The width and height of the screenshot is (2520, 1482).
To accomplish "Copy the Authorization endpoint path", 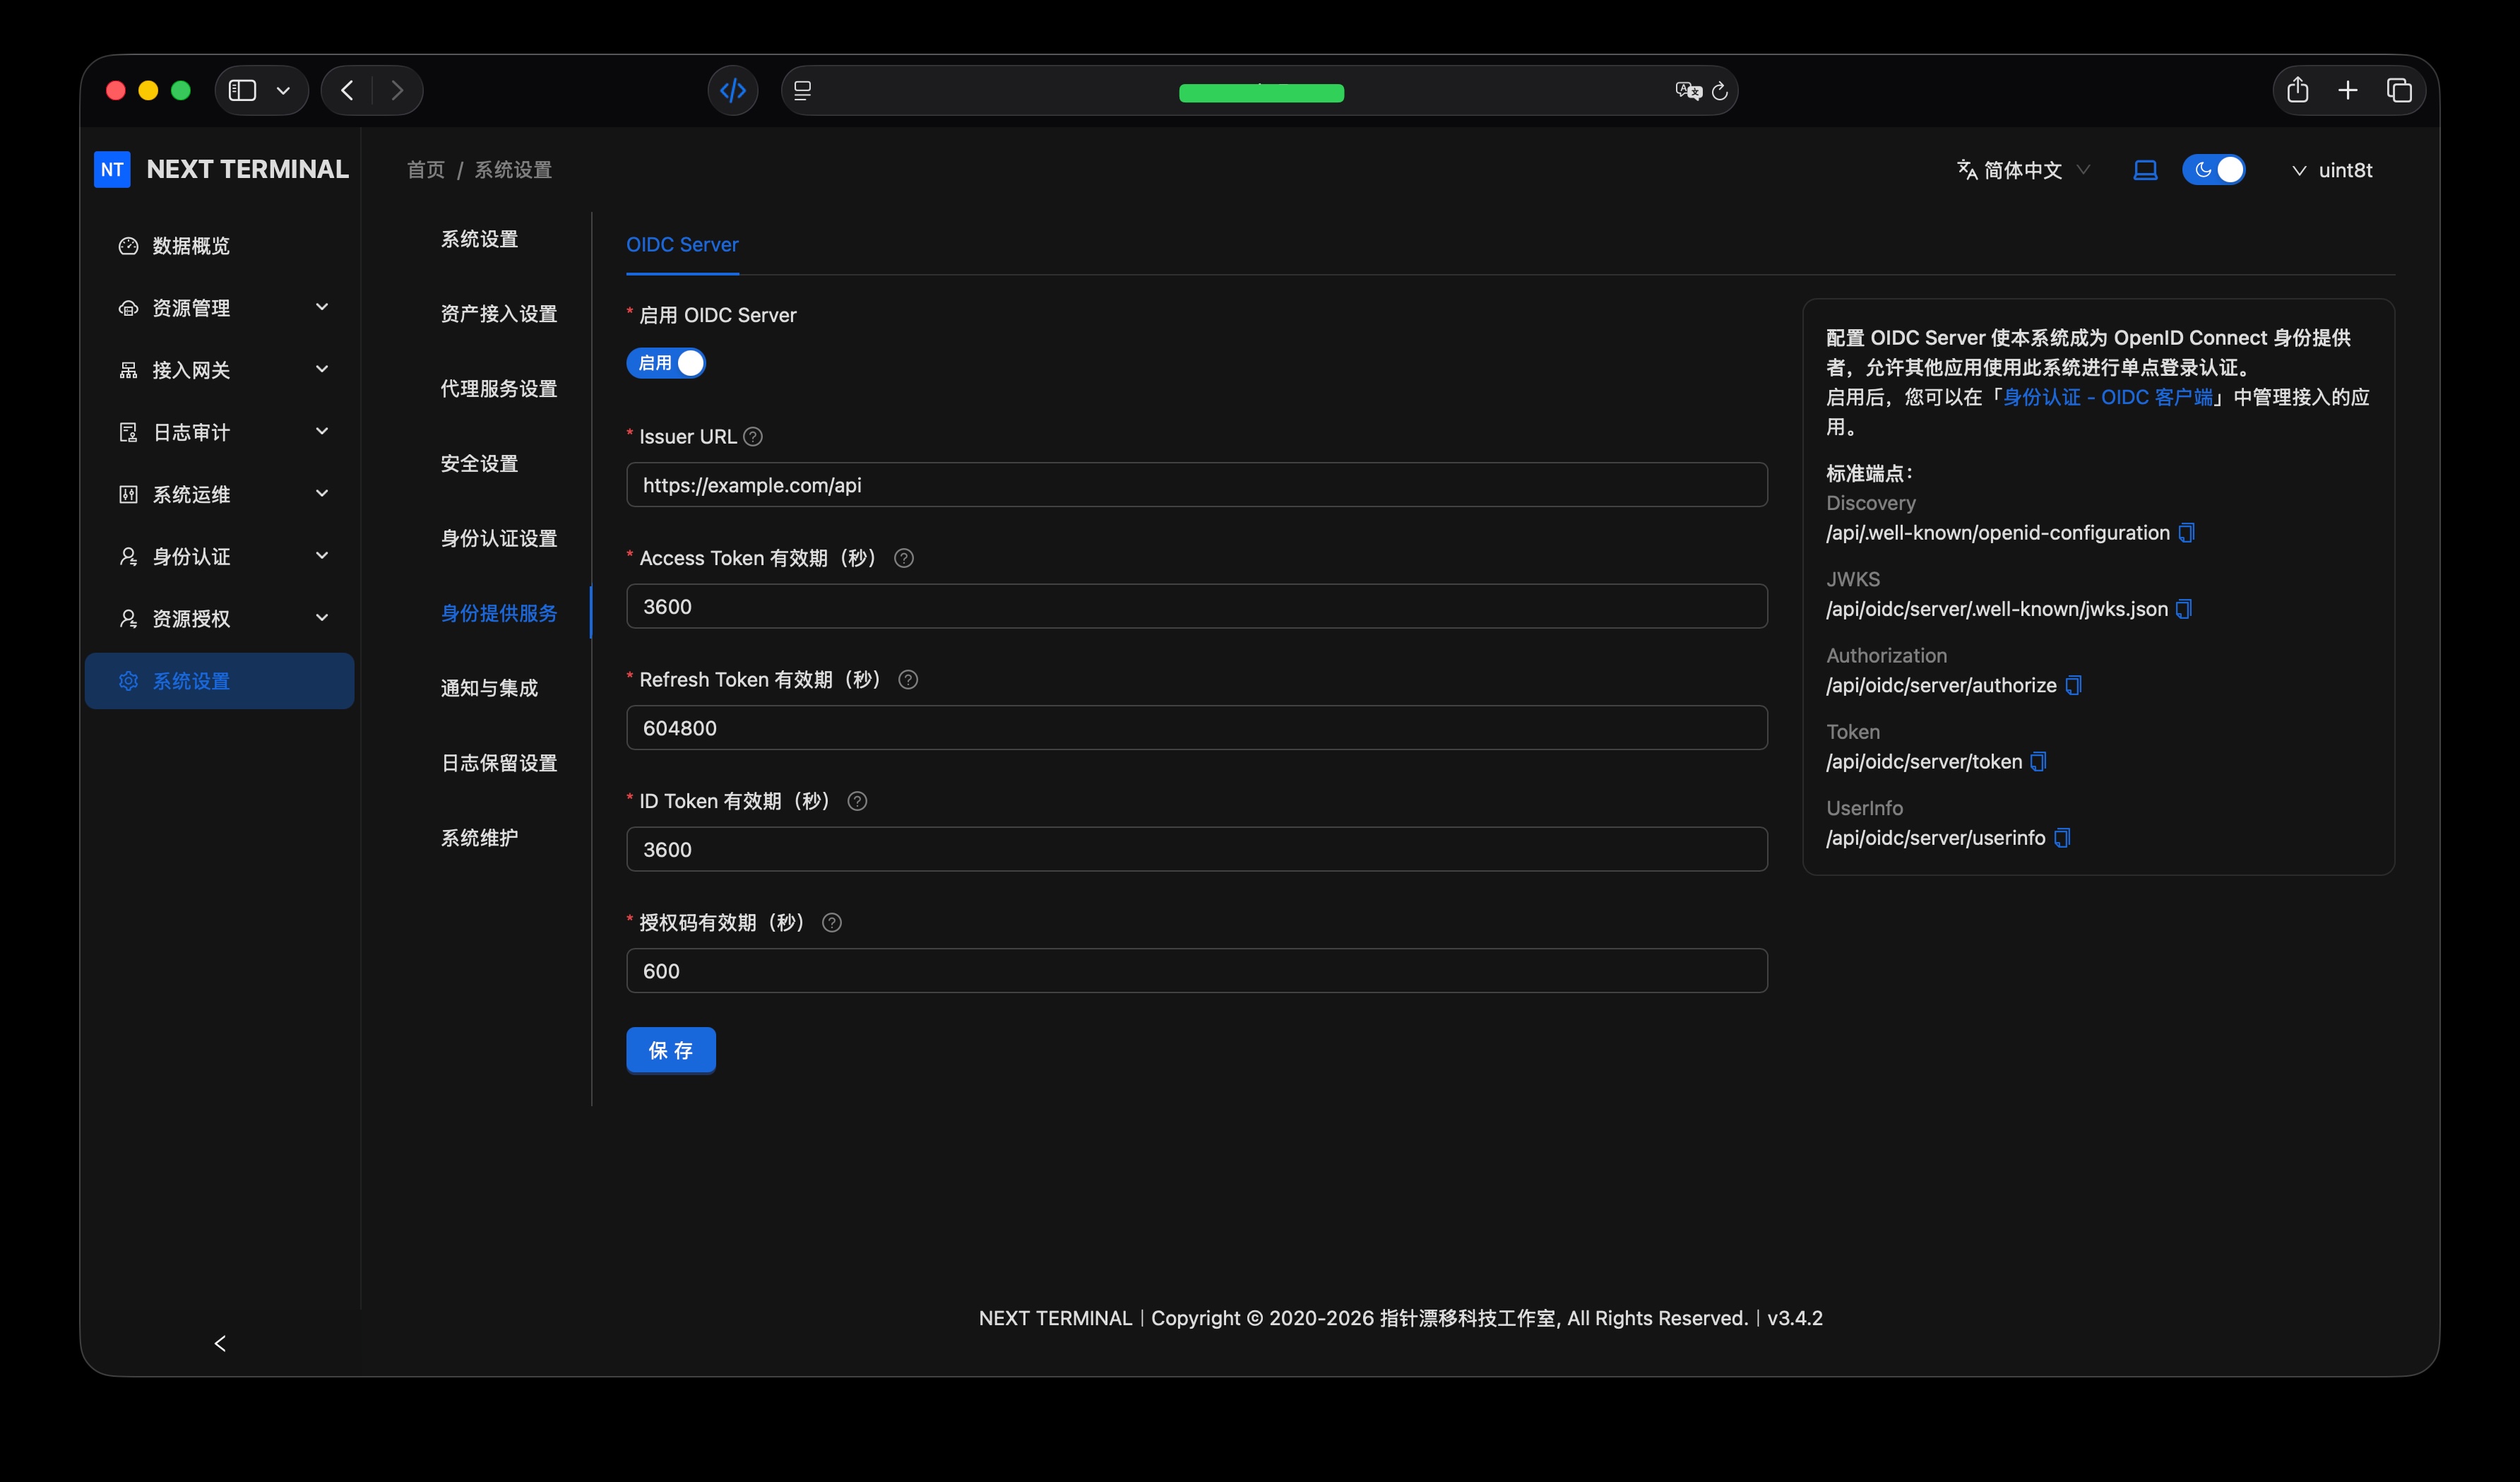I will (x=2073, y=685).
